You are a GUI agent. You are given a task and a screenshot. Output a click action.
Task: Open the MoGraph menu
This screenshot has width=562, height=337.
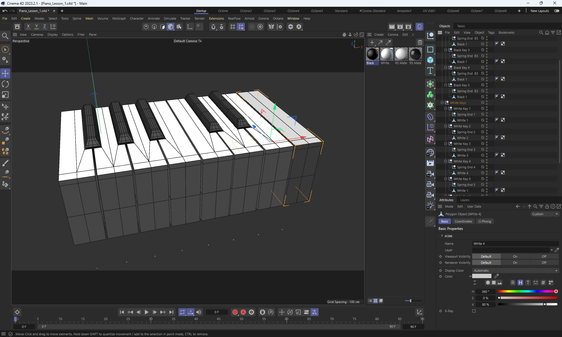click(119, 18)
